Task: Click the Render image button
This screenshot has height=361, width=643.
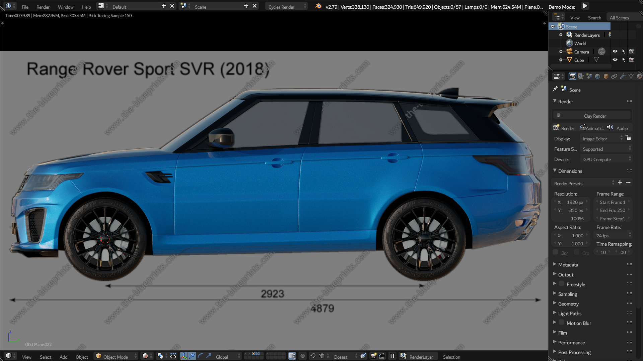Action: [x=564, y=128]
